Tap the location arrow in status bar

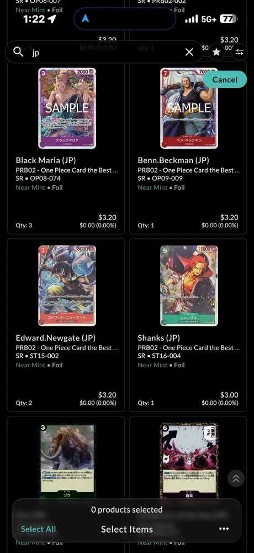click(x=52, y=19)
